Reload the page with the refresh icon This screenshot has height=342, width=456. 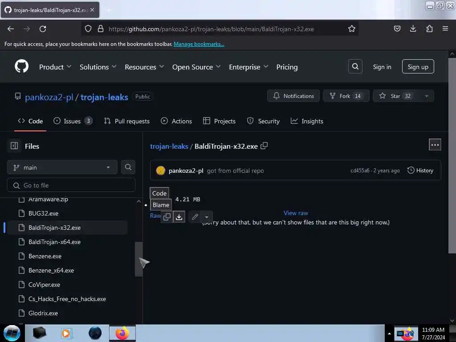coord(43,29)
